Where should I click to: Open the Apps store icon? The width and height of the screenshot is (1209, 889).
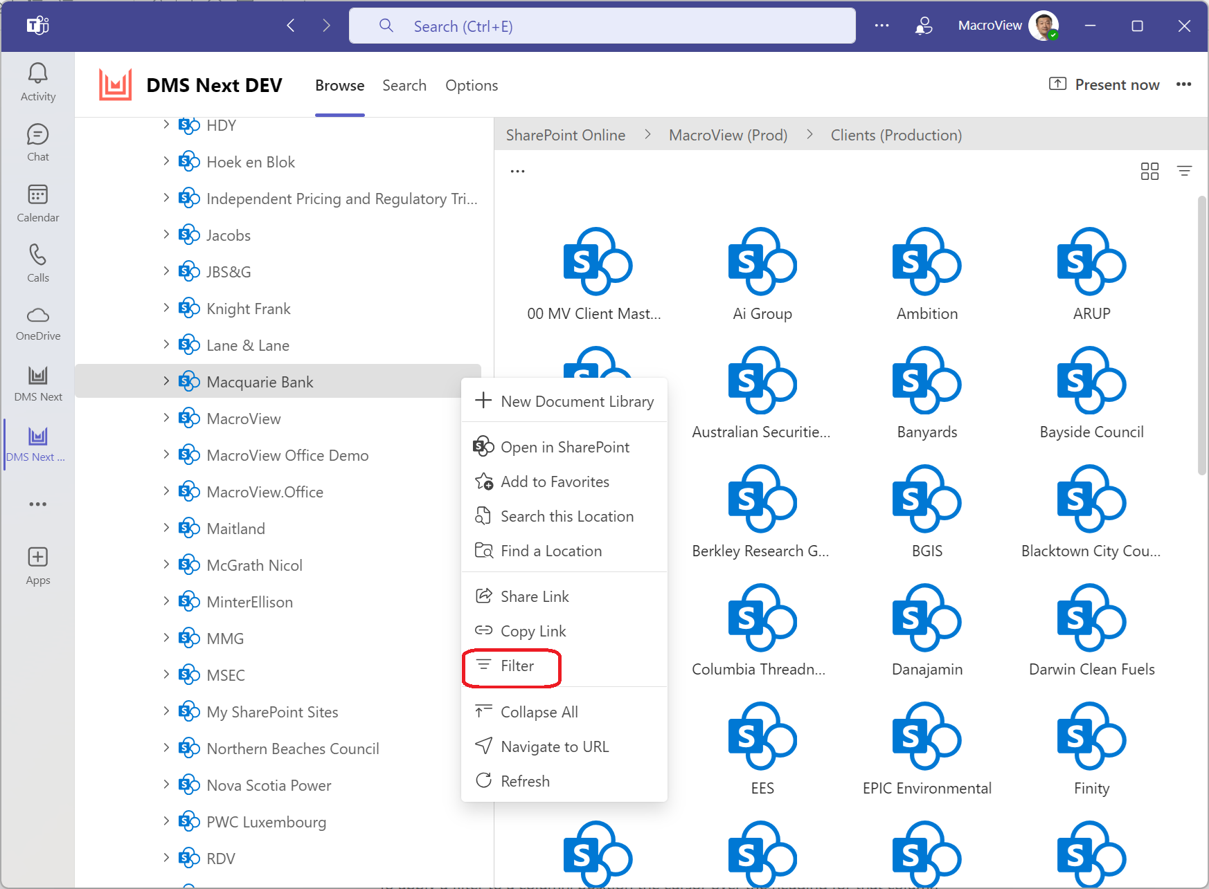38,566
